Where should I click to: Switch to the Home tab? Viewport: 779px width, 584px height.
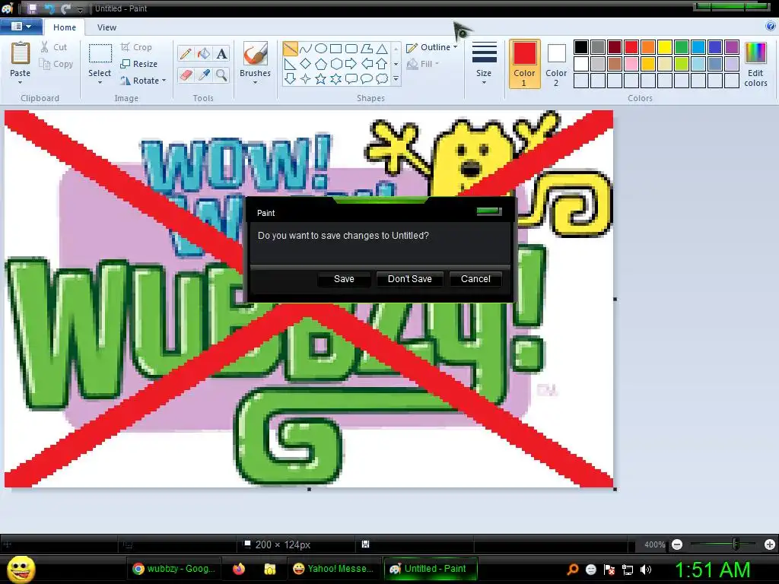65,27
